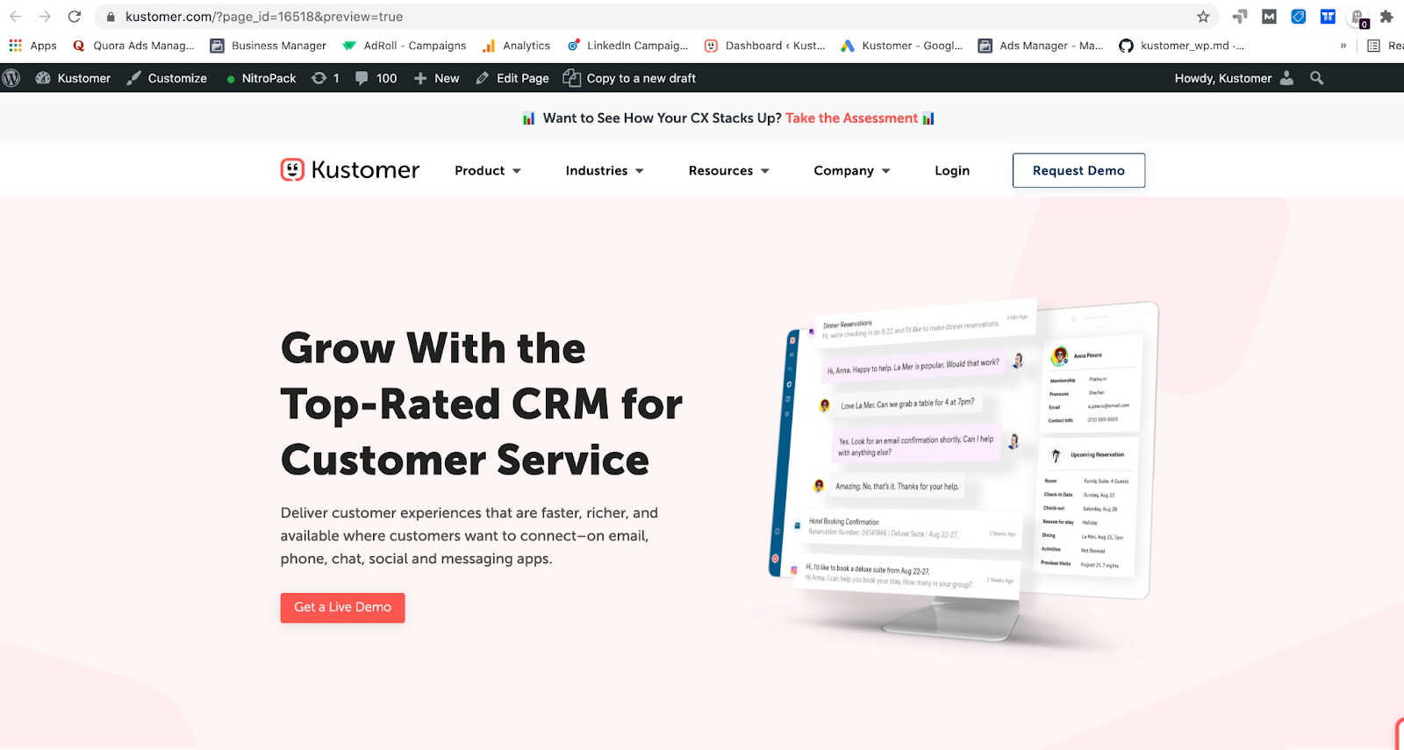Screen dimensions: 1404x750
Task: Click the Kustomer logo in site header
Action: [x=350, y=169]
